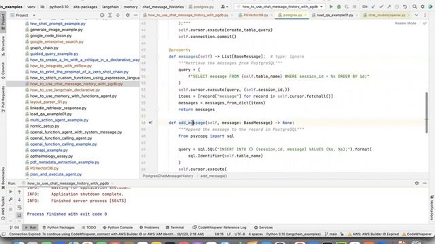The image size is (435, 244).
Task: Open the Python 3.10 interpreter selector in status bar
Action: (x=293, y=234)
